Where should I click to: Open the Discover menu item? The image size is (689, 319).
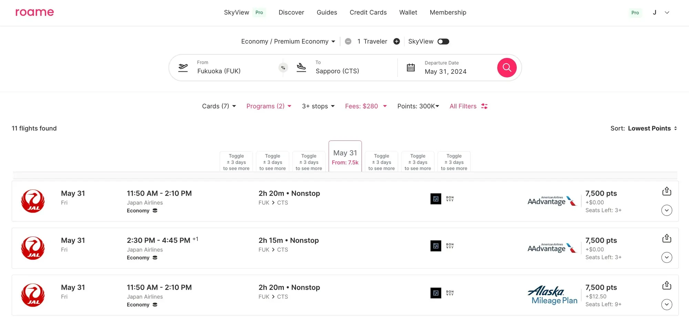click(x=291, y=12)
